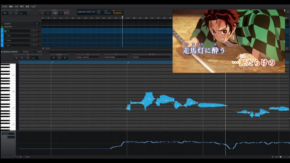This screenshot has width=290, height=163.
Task: Switch to the MUSICAL EDITOR tab
Action: point(10,52)
